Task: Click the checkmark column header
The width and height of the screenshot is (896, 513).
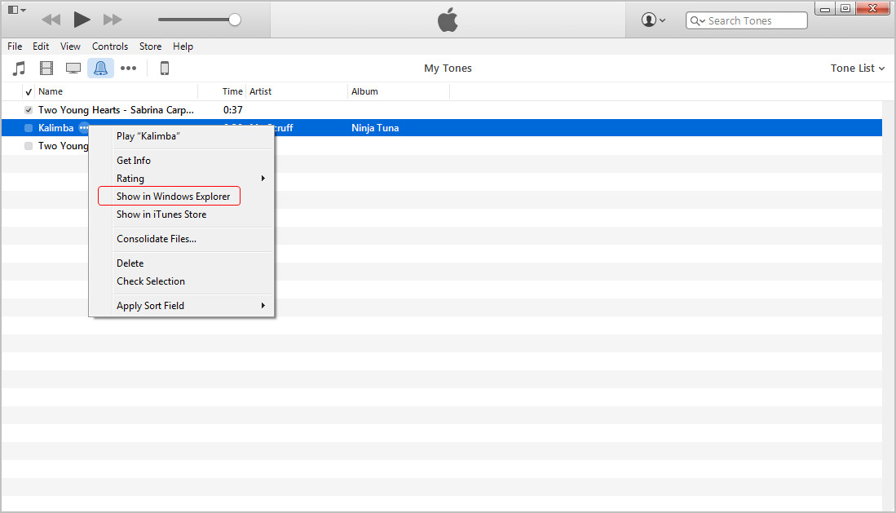Action: 29,91
